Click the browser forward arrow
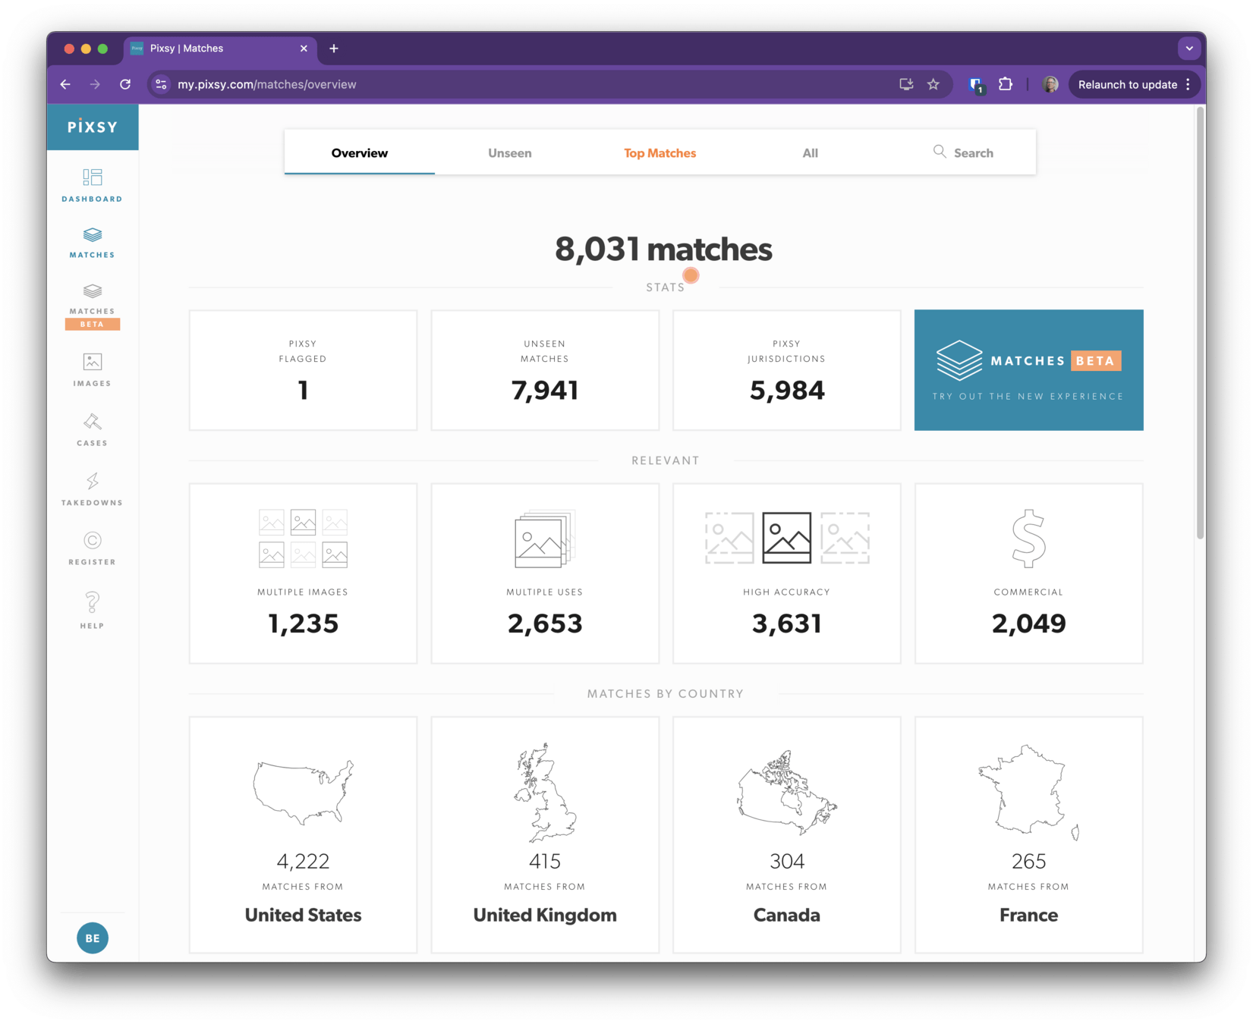The height and width of the screenshot is (1024, 1253). coord(95,84)
